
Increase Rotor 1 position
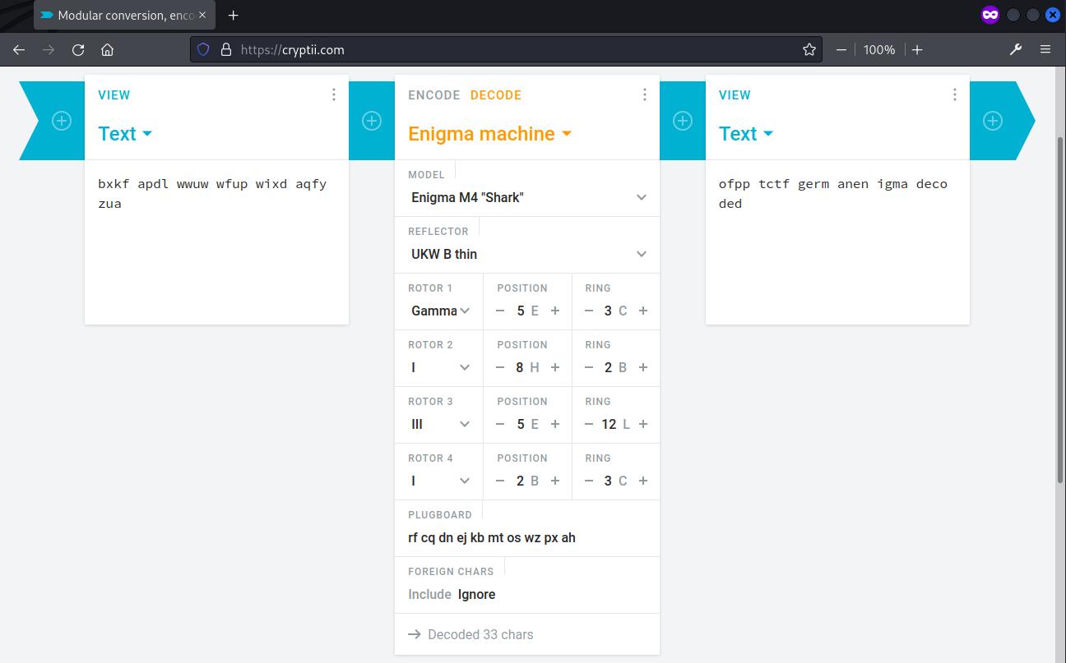[555, 311]
